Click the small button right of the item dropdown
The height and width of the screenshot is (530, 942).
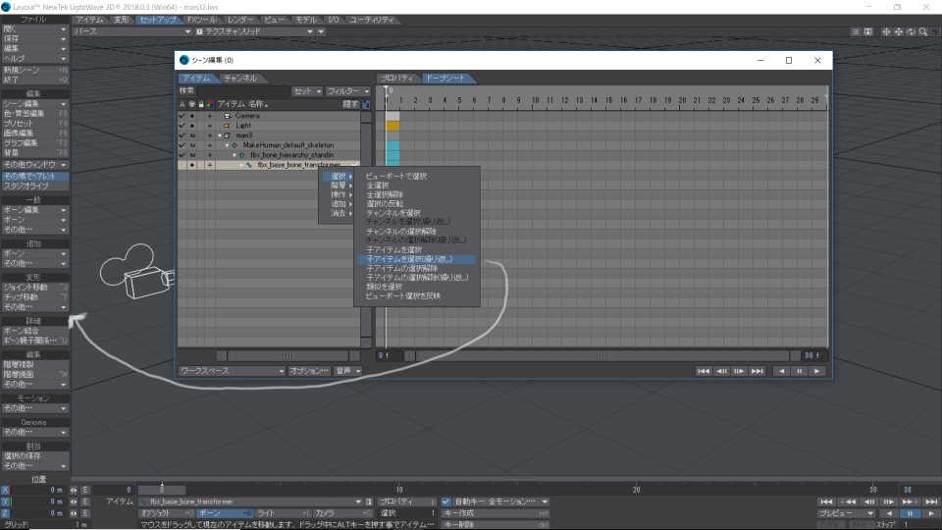pos(369,502)
